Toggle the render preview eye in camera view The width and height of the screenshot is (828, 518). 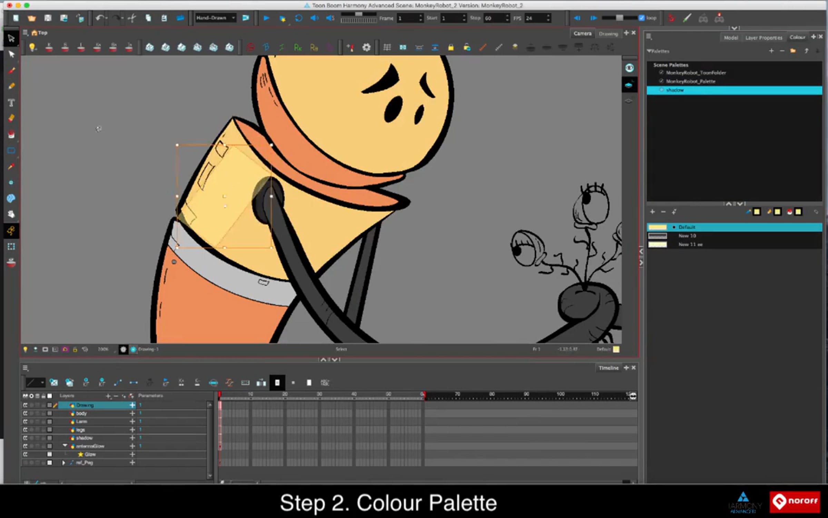pyautogui.click(x=629, y=68)
